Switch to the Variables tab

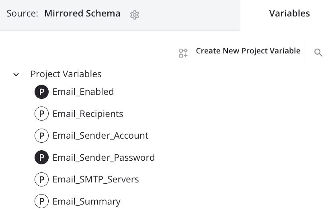click(289, 14)
